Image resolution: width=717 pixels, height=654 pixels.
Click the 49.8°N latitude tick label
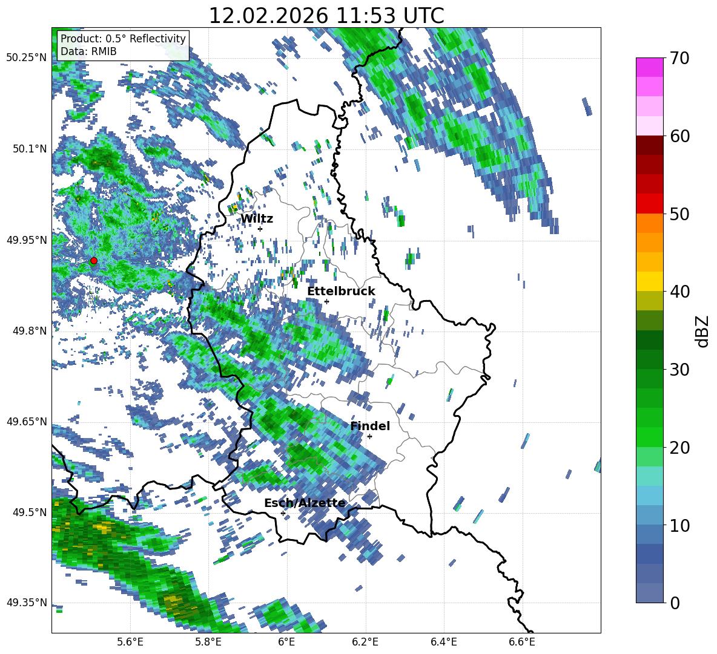click(x=29, y=331)
